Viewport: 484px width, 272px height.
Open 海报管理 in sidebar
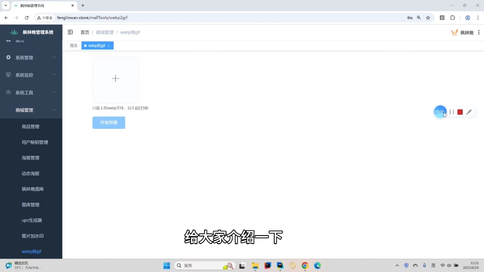click(x=31, y=158)
